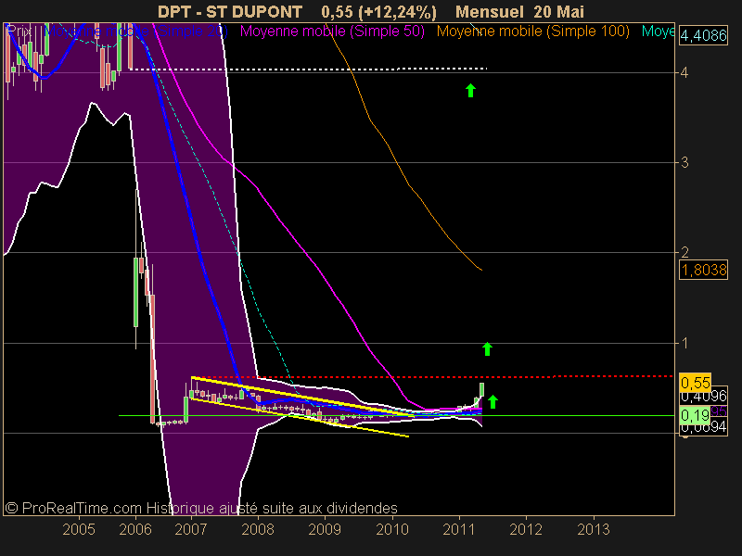The image size is (742, 556).
Task: Click the "1" price axis label
Action: 684,343
